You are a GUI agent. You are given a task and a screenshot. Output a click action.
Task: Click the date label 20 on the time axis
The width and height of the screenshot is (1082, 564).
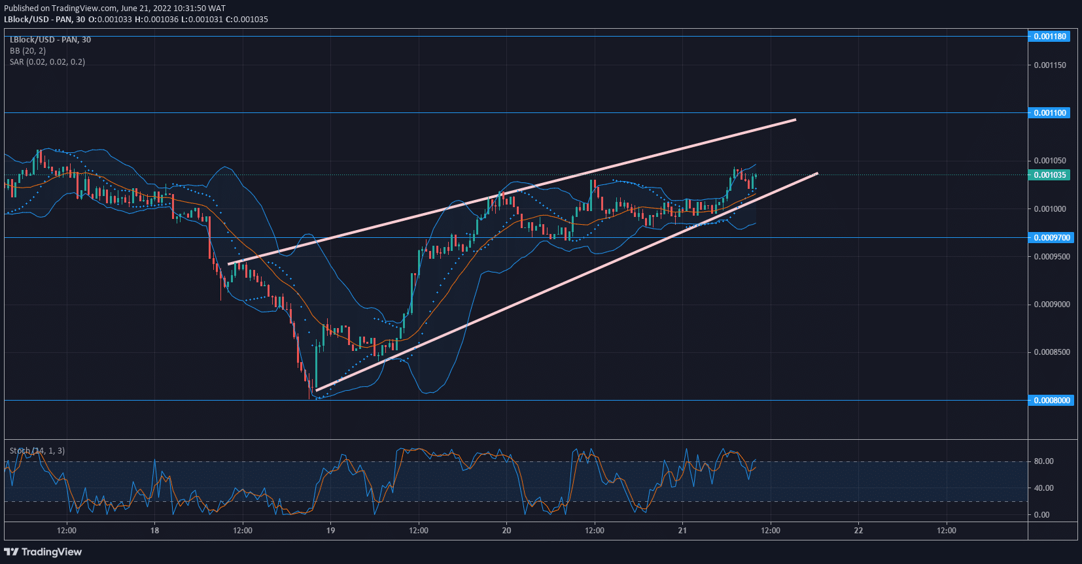pos(506,531)
